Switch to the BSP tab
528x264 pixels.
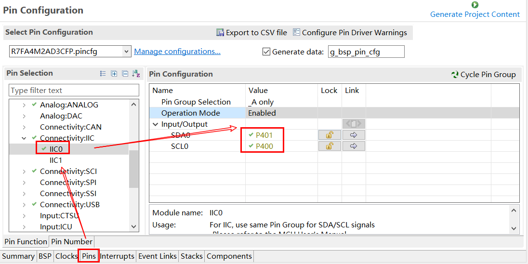click(45, 256)
